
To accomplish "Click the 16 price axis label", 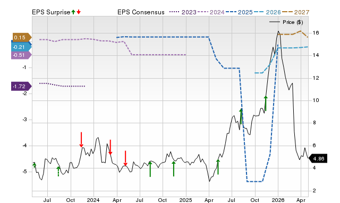I will pyautogui.click(x=316, y=33).
